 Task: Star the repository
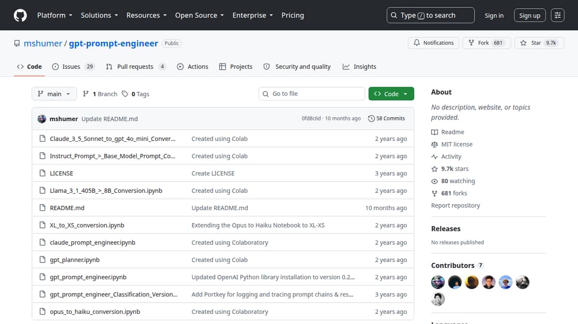pos(539,43)
